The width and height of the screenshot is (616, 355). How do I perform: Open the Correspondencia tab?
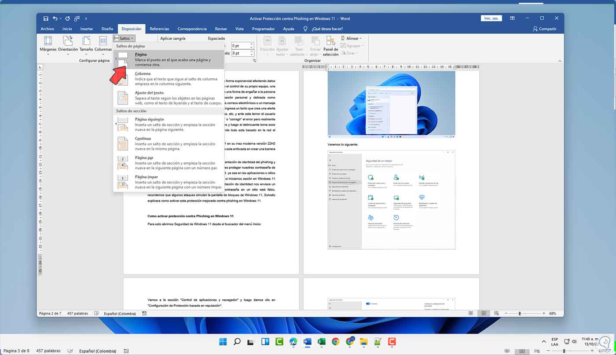pos(192,29)
